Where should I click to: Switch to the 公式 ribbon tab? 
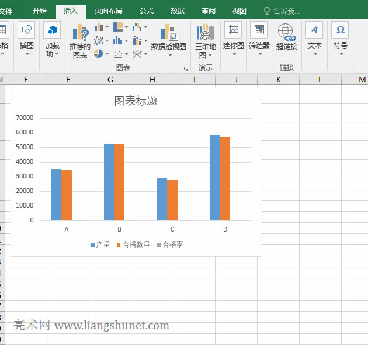(x=147, y=11)
